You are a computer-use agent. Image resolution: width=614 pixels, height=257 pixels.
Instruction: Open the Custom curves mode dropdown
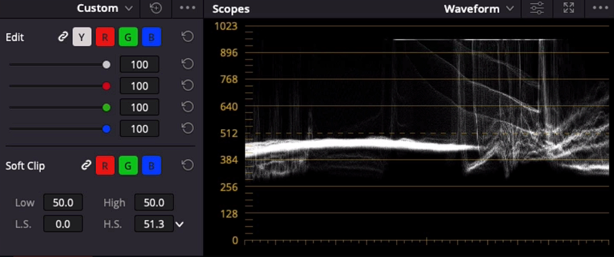coord(105,8)
